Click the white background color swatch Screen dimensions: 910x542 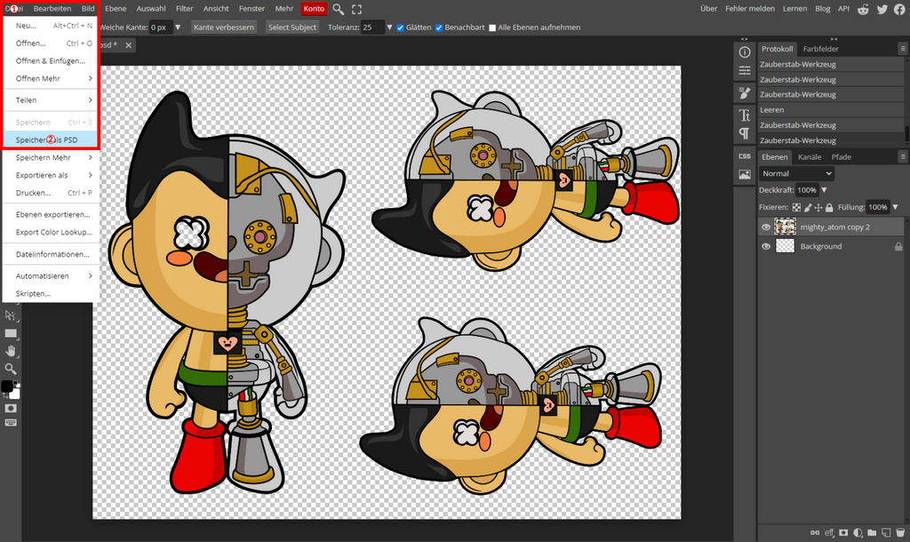coord(15,395)
